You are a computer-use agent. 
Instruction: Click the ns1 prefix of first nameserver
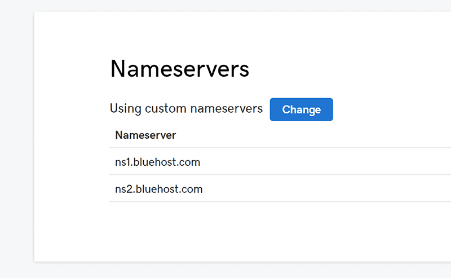[123, 162]
